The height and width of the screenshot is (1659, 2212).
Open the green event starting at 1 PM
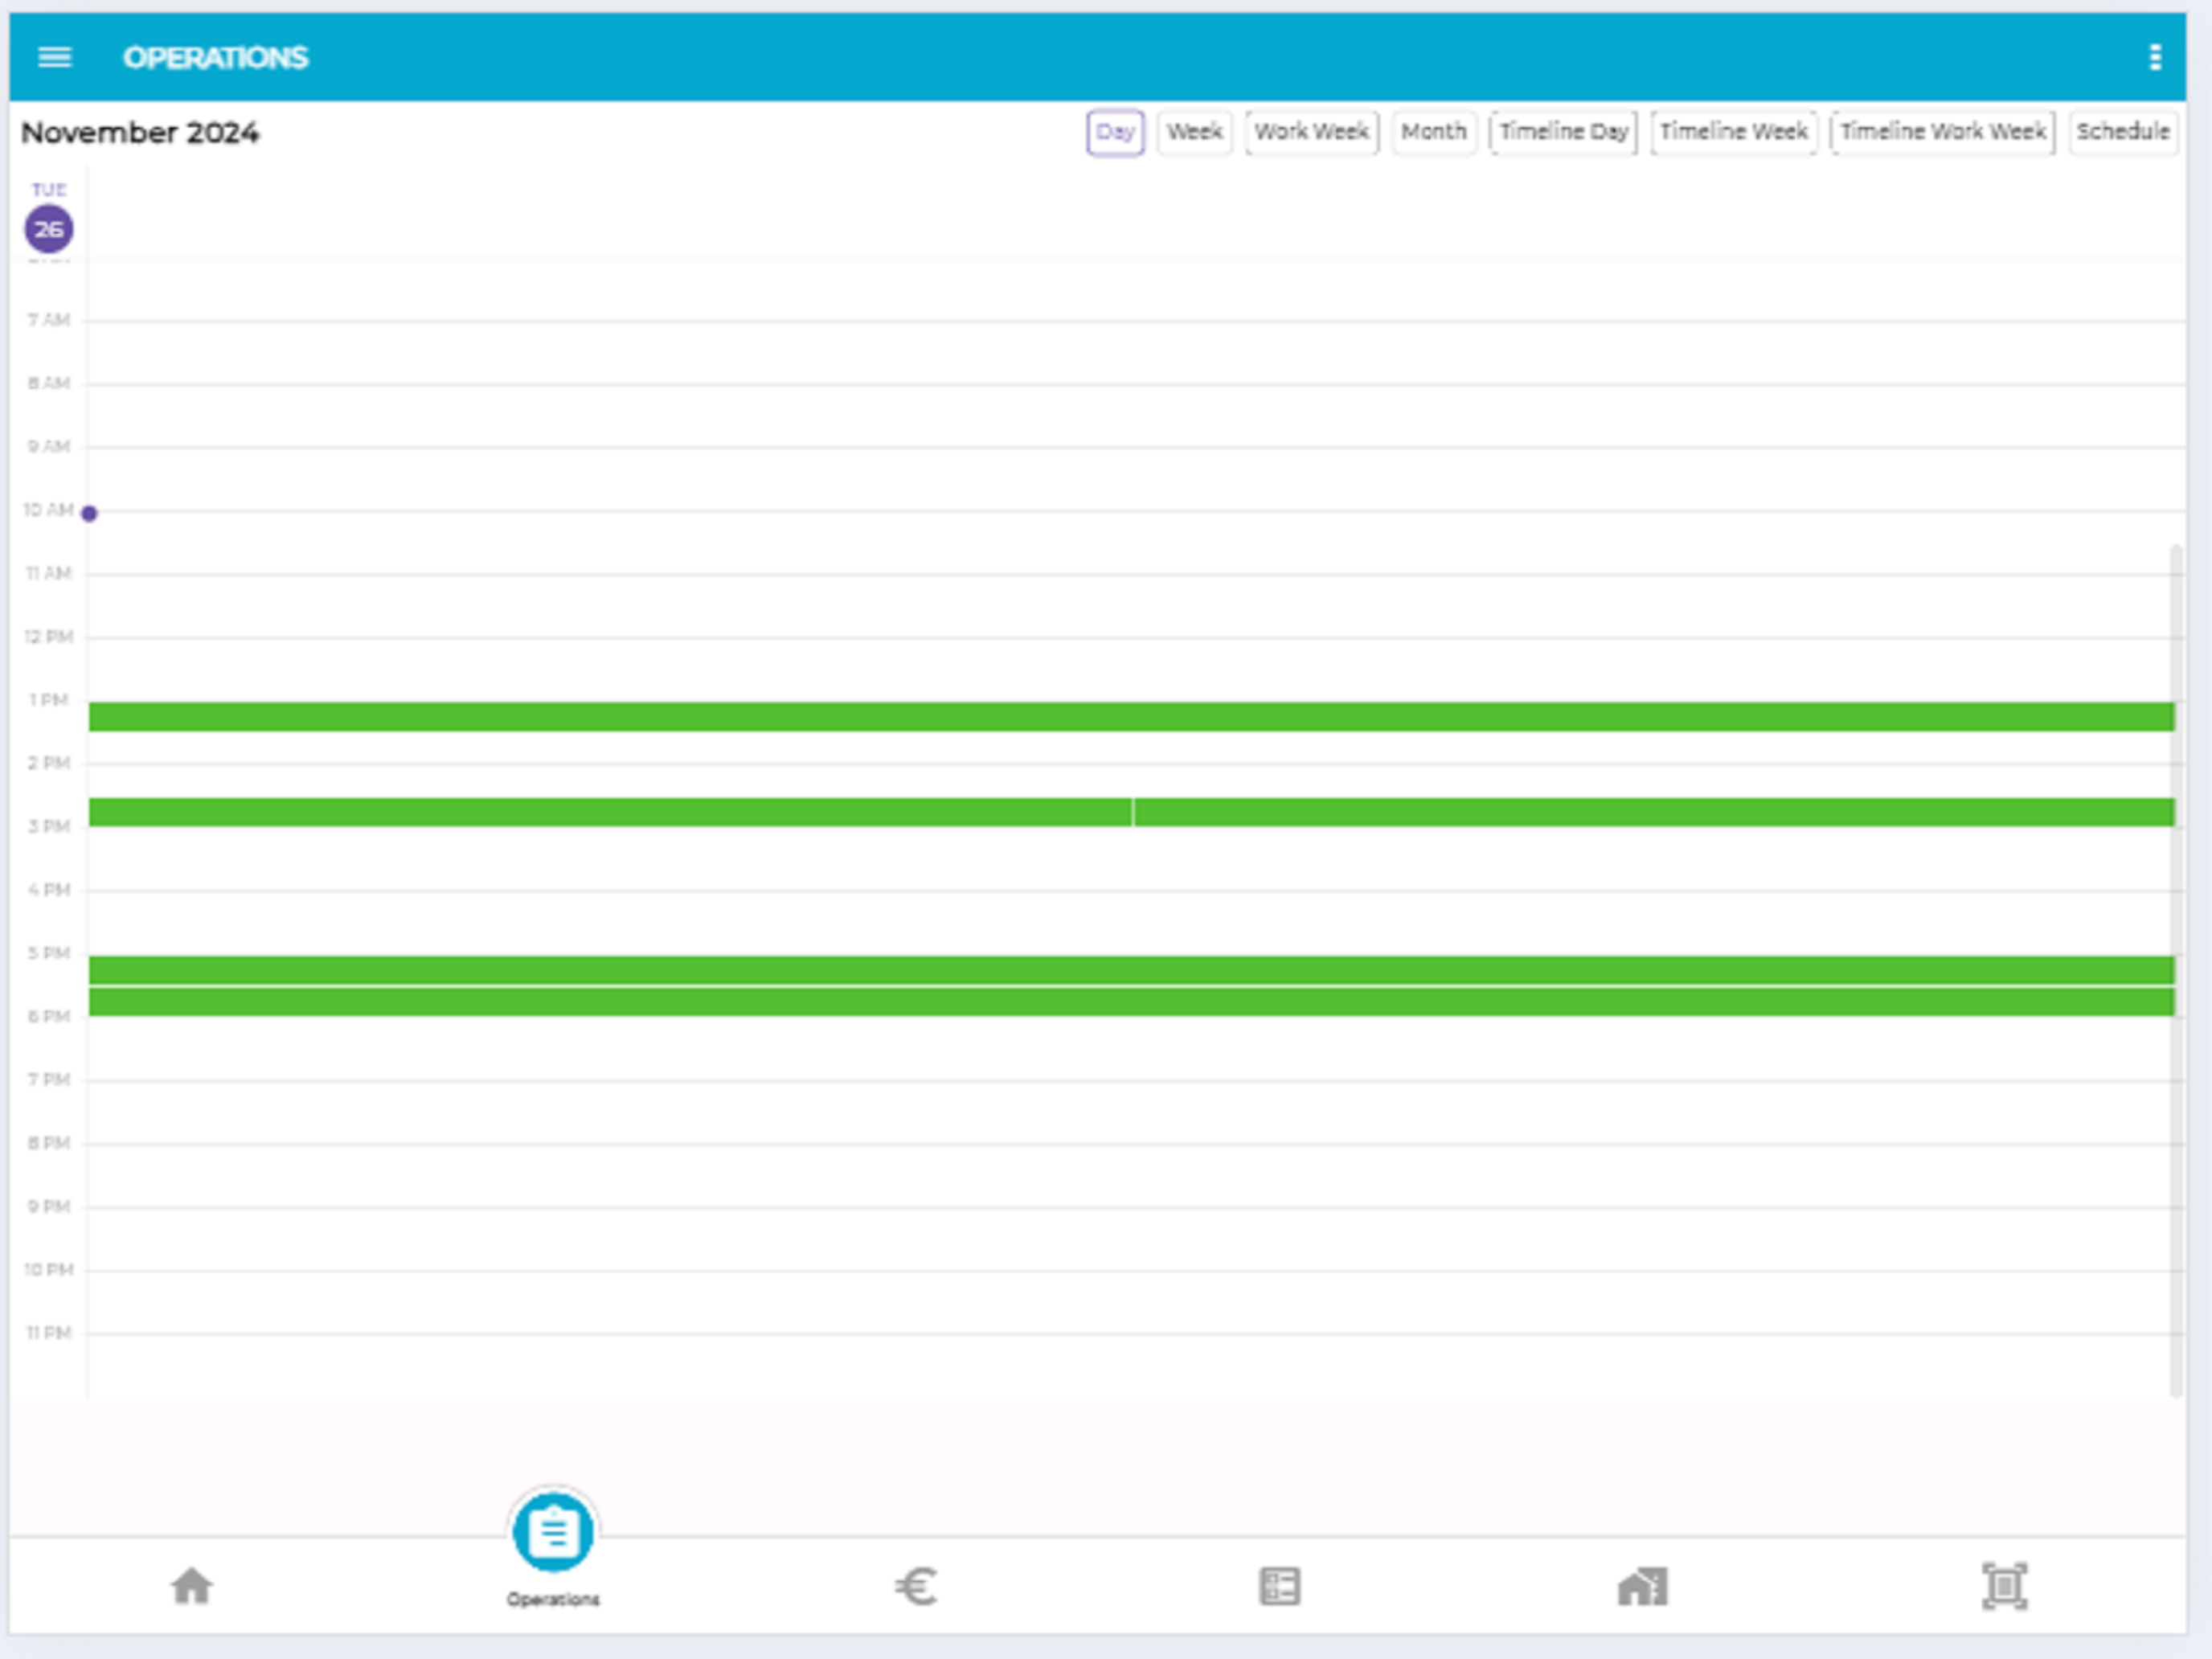pos(1131,716)
